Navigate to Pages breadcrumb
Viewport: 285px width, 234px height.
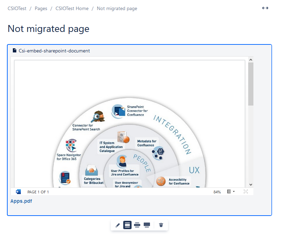click(41, 8)
